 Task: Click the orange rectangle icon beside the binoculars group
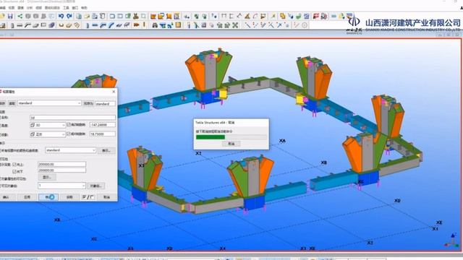click(178, 25)
